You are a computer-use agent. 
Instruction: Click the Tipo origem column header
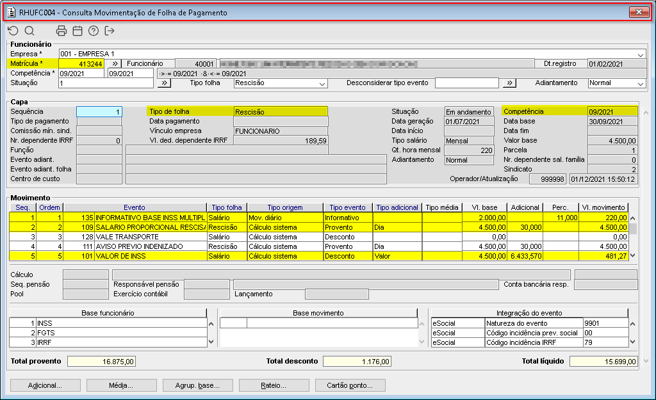tap(285, 207)
